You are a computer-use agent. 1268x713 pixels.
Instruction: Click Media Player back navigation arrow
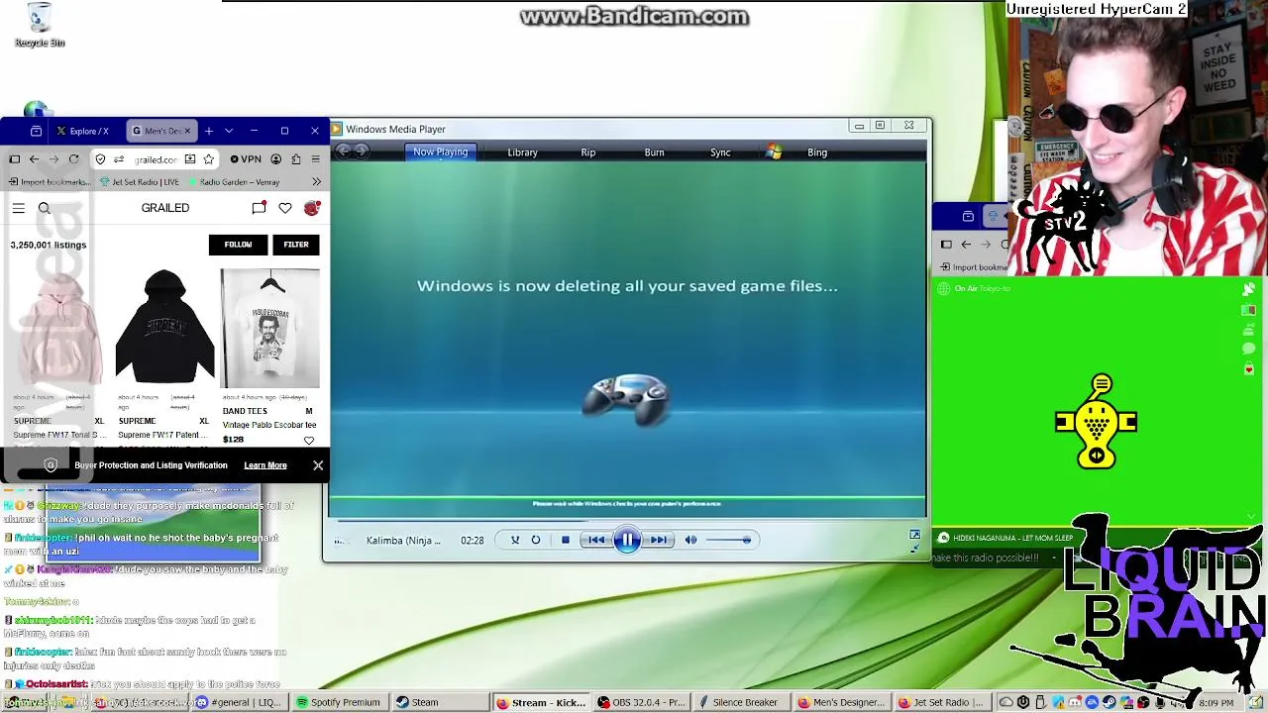click(344, 152)
